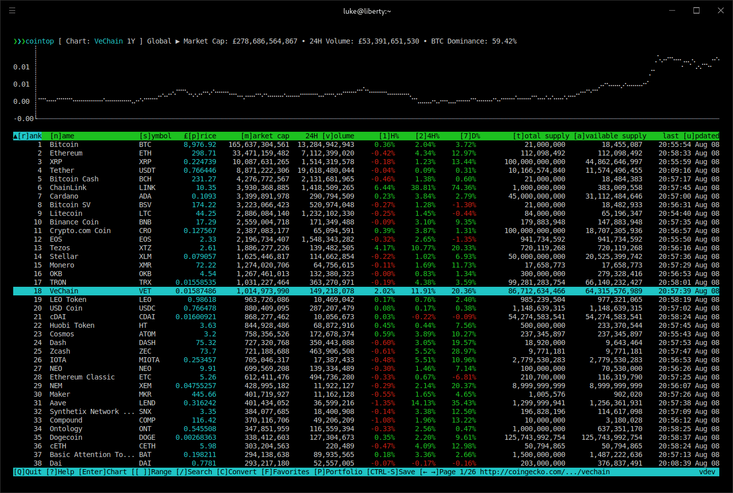Sort by [s]ymbol column header

[x=155, y=136]
